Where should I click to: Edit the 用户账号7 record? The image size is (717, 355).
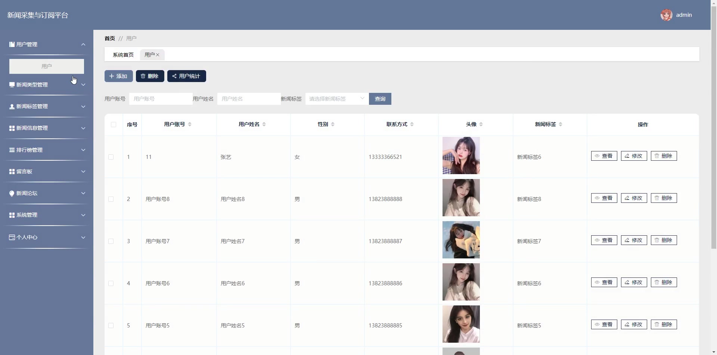(634, 240)
